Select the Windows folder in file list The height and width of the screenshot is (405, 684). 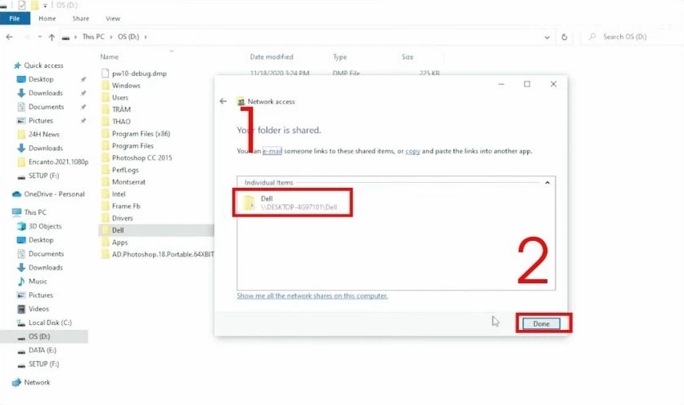(x=126, y=86)
